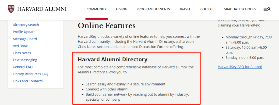View Library Resources FAQ page
The image size is (279, 105).
point(30,74)
